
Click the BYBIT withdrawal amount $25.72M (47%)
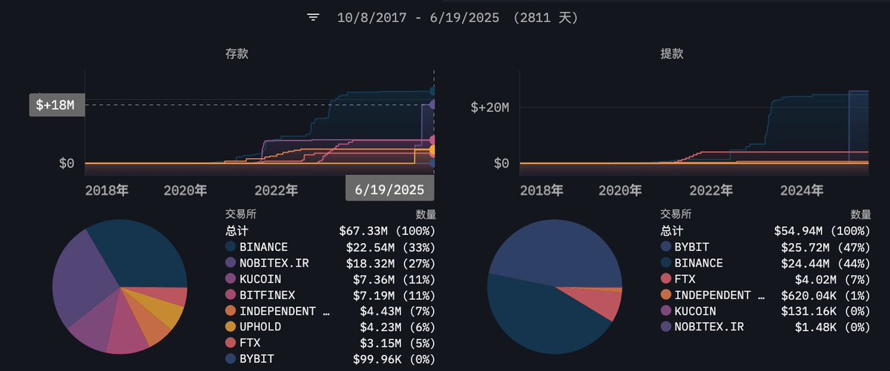[826, 247]
